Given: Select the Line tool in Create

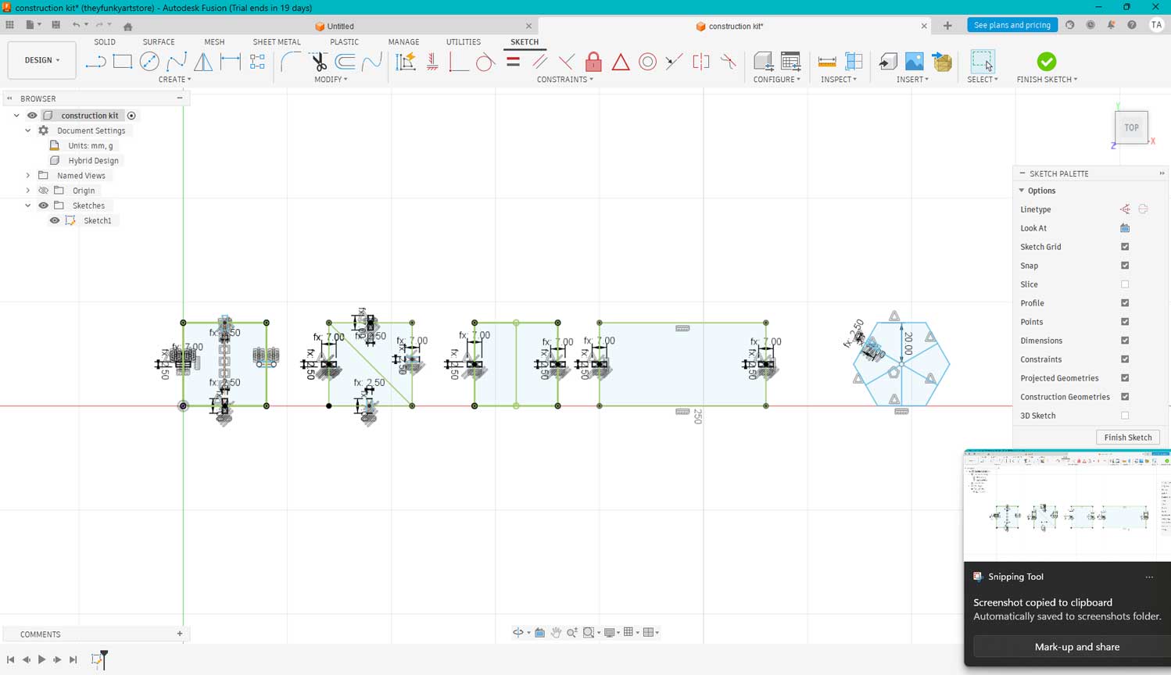Looking at the screenshot, I should click(x=95, y=62).
